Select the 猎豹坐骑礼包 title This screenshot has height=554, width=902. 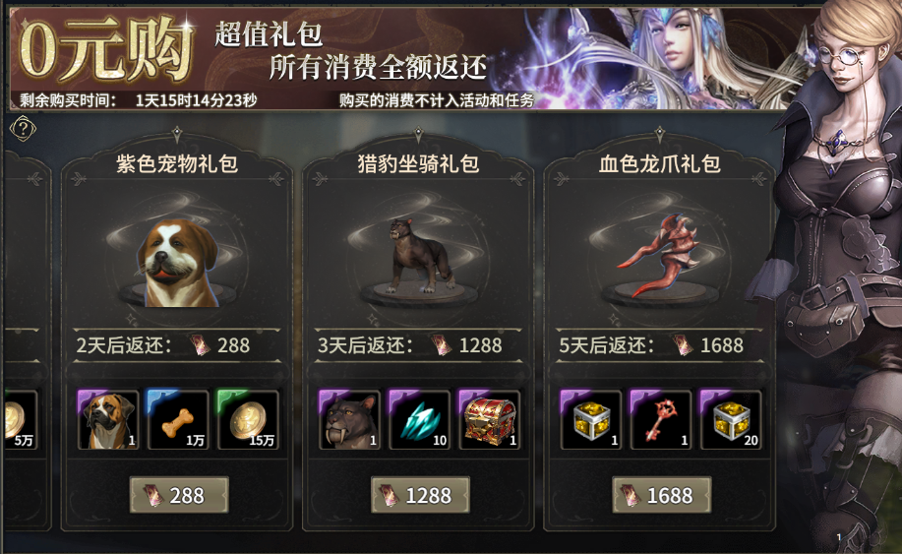click(x=418, y=164)
